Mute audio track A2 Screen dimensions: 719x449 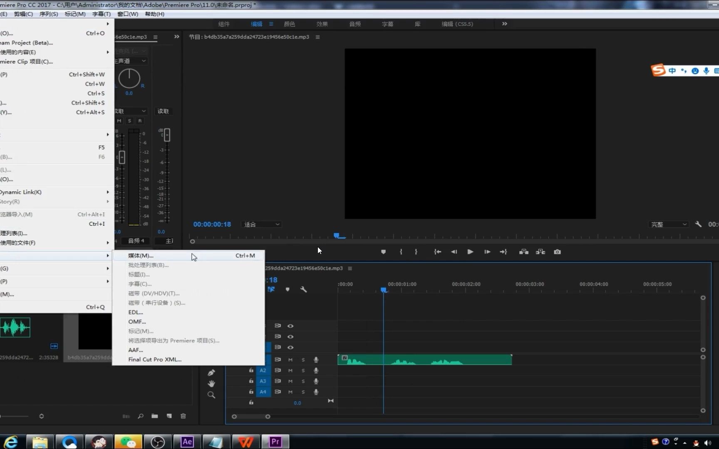coord(290,370)
